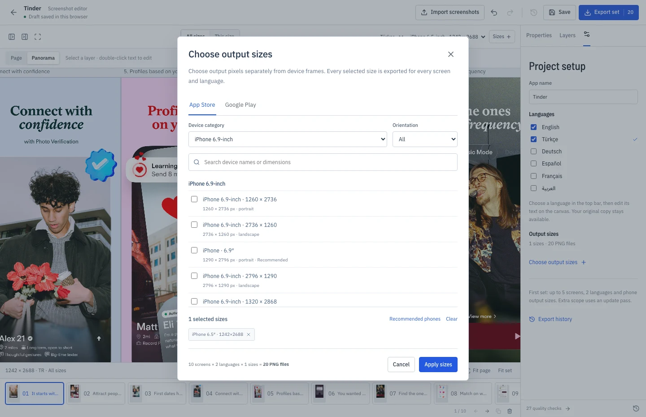646x417 pixels.
Task: Click the Apply sizes button
Action: pyautogui.click(x=438, y=365)
